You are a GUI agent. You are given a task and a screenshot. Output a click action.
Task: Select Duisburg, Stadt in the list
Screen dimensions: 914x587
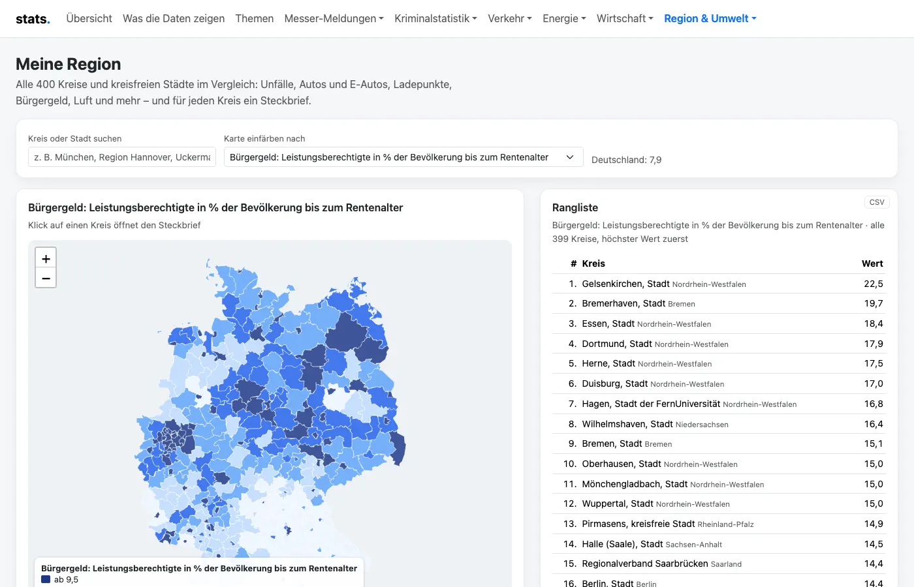click(x=717, y=384)
